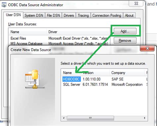Select the Connection Pooling tab
Viewport: 157px width, 126px height.
(x=107, y=16)
